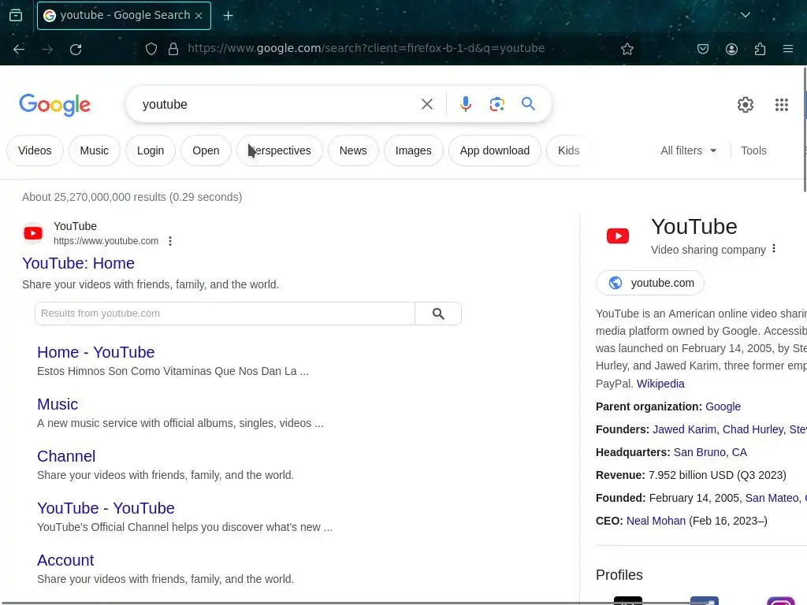Open the YouTube: Home result
This screenshot has height=605, width=807.
coord(78,263)
